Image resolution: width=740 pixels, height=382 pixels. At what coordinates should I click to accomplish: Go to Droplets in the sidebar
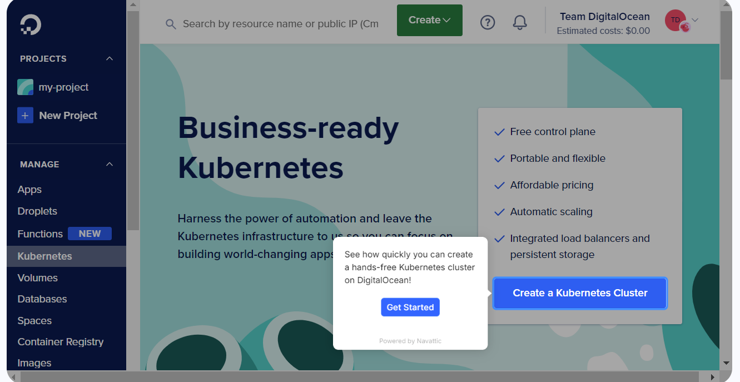click(x=37, y=211)
